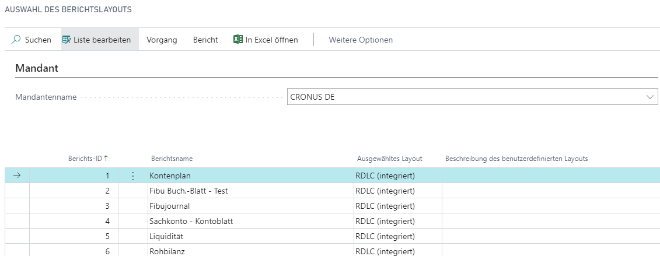Click RDLC (integriert) in the Fibujournal row
This screenshot has height=256, width=660.
(x=385, y=206)
